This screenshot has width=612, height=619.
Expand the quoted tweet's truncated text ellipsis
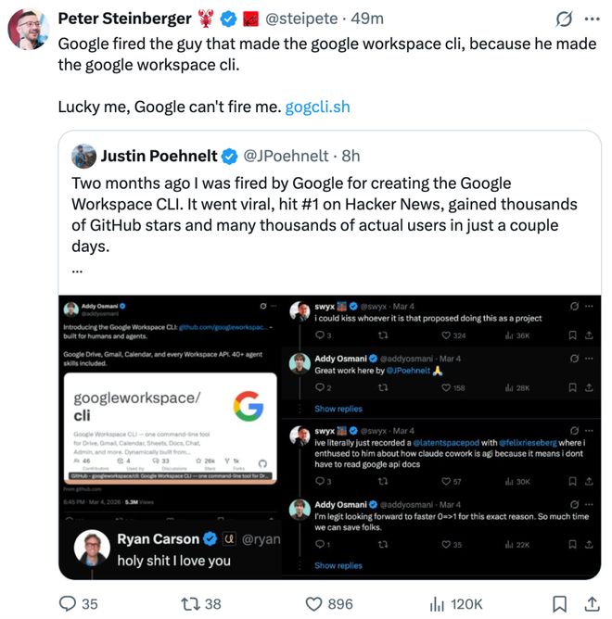click(x=78, y=271)
